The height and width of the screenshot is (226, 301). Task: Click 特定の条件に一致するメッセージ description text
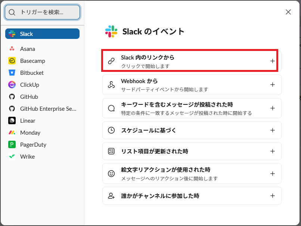[x=186, y=113]
